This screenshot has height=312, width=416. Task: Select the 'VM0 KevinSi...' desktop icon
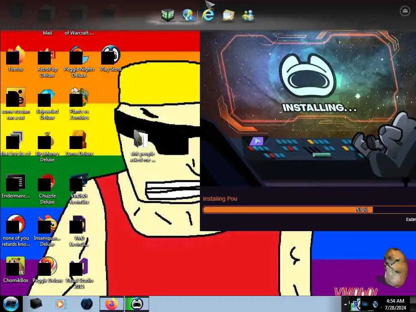[x=79, y=231]
